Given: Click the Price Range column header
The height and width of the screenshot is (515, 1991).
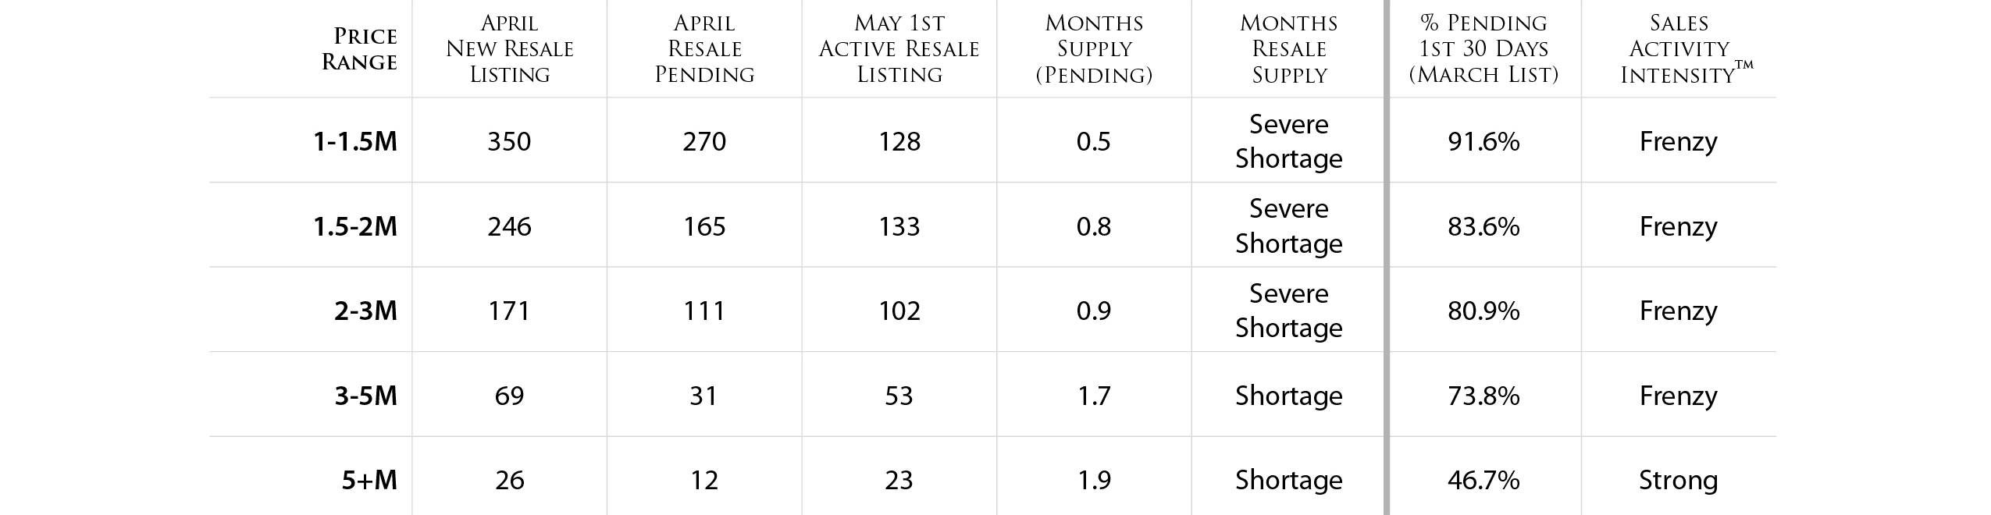Looking at the screenshot, I should 359,48.
